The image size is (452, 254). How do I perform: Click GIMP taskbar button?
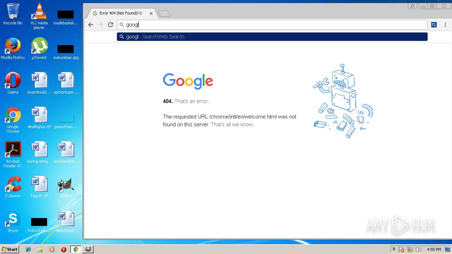tap(88, 249)
